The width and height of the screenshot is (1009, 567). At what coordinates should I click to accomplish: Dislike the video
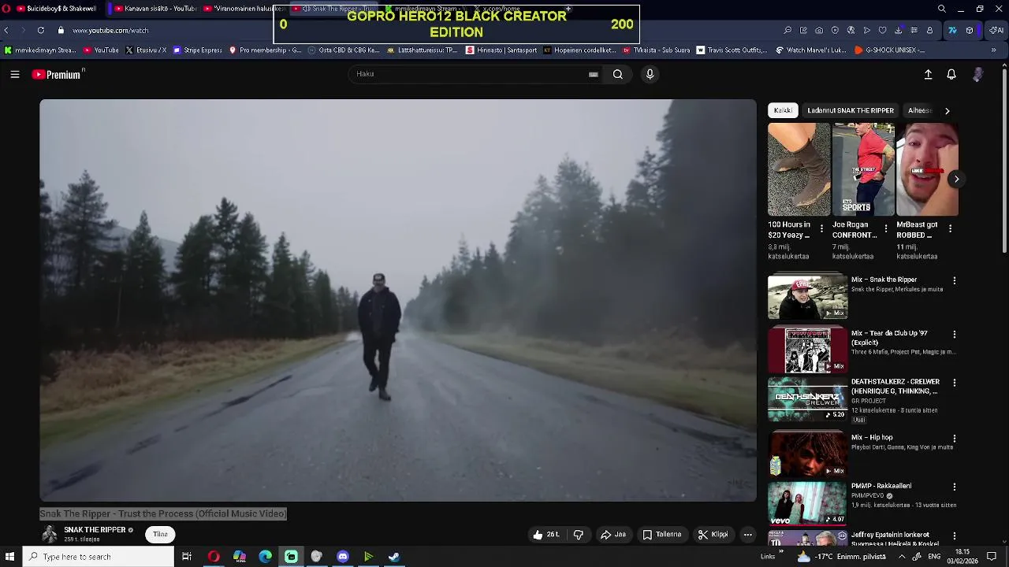(x=579, y=535)
